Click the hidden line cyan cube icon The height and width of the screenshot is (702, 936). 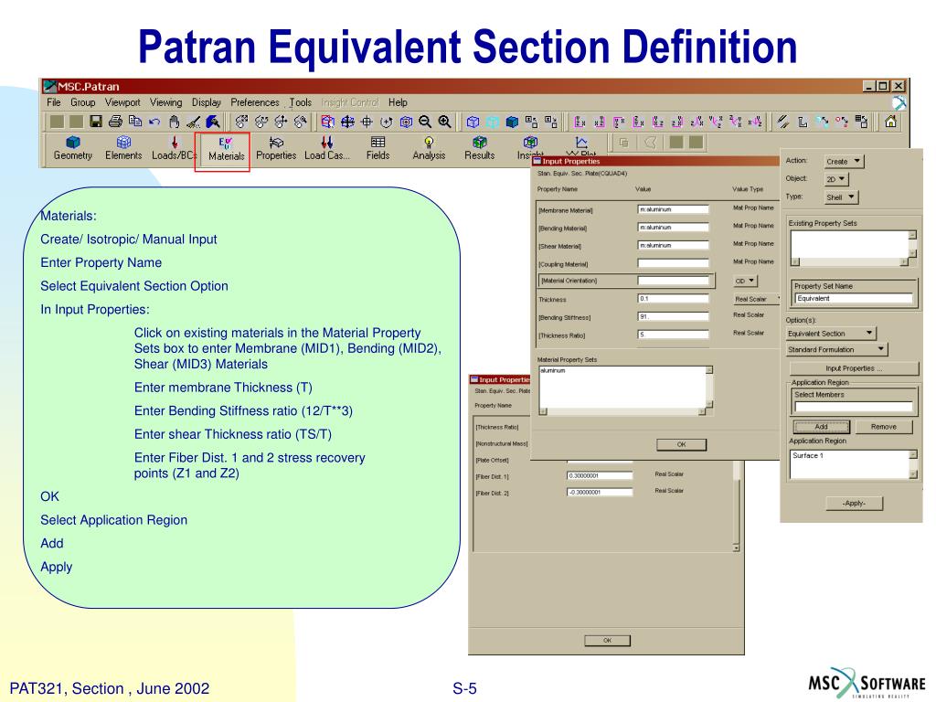[493, 122]
